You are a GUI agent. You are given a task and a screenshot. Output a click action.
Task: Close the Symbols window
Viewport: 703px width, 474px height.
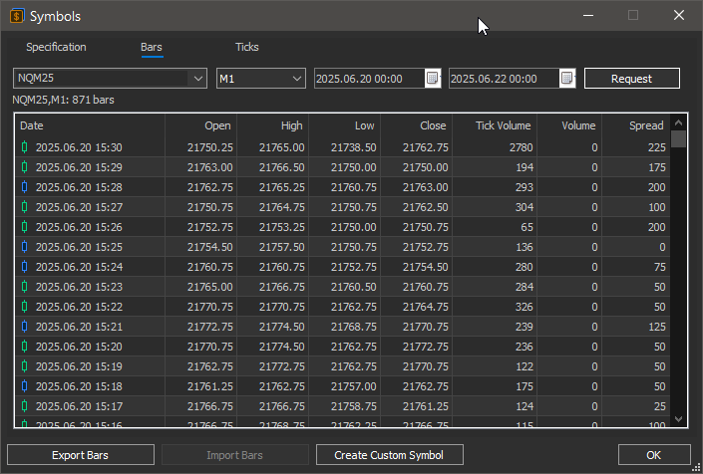click(x=679, y=15)
